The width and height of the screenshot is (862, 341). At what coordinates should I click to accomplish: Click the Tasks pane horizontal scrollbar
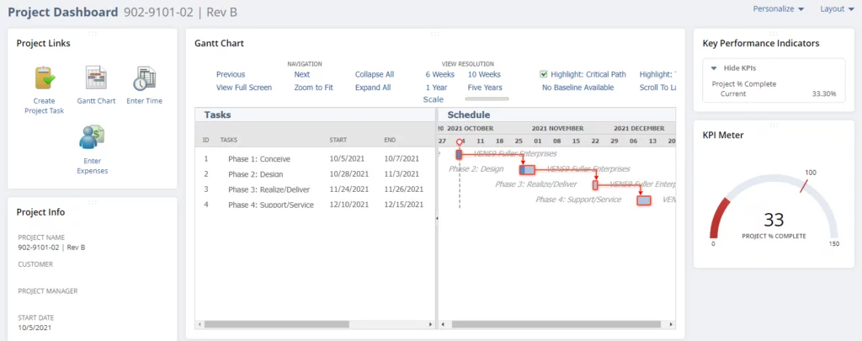tap(276, 324)
